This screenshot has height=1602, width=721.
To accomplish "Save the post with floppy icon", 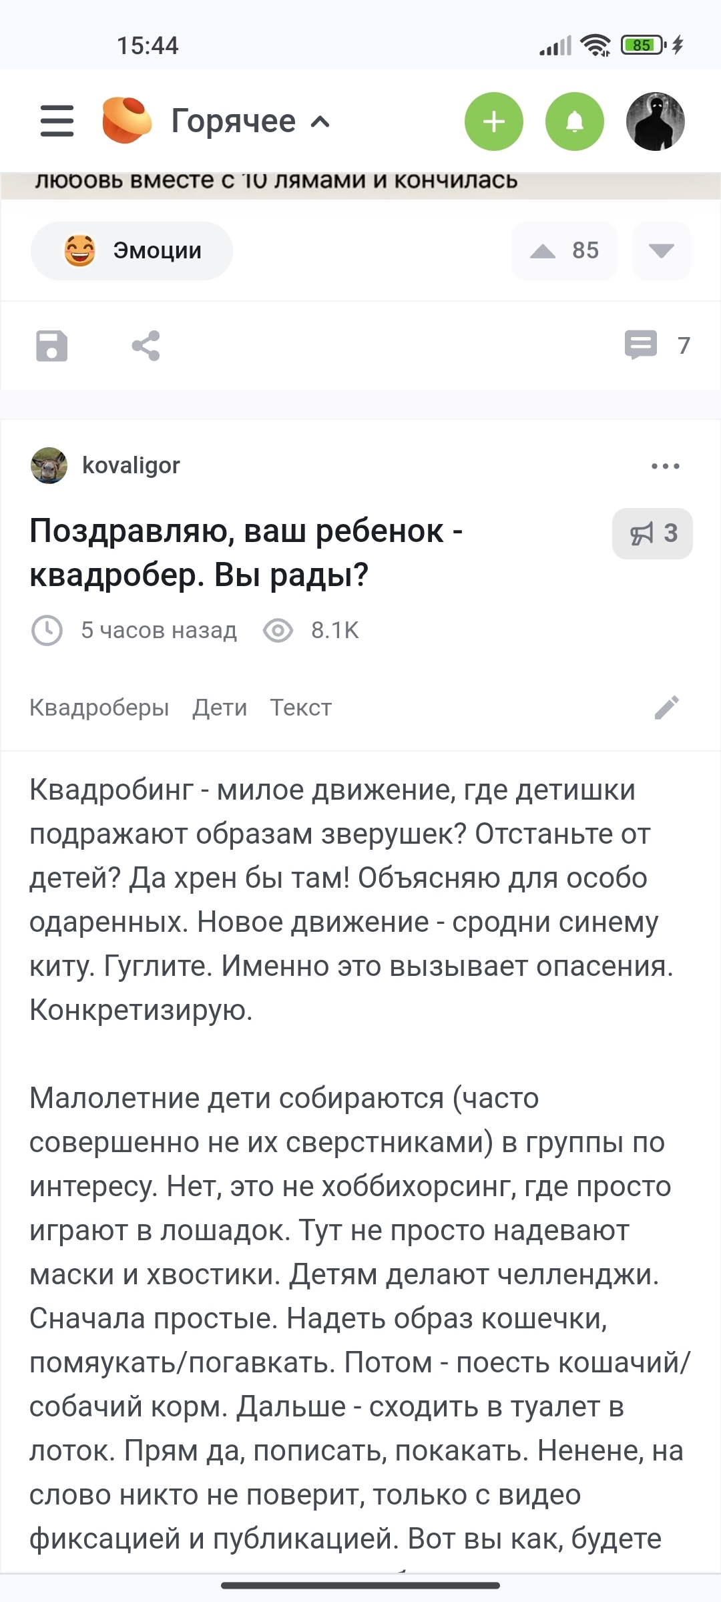I will [51, 346].
